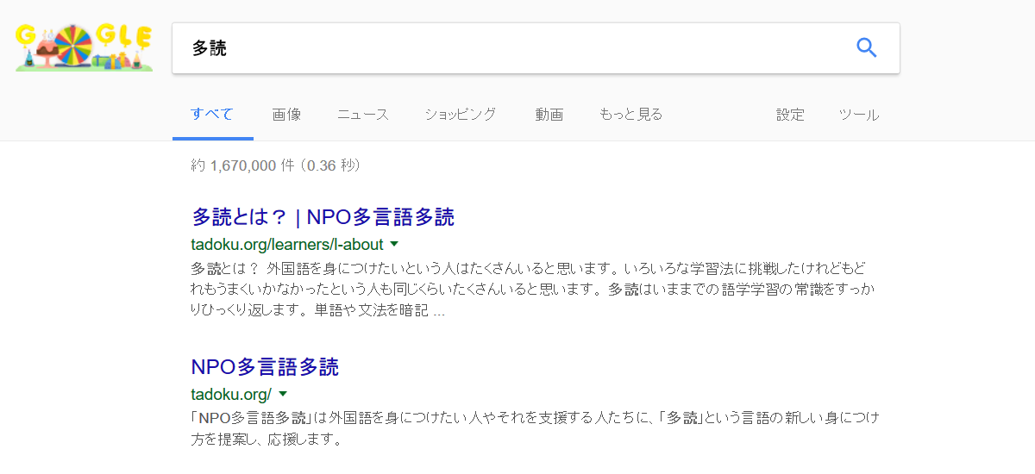Image resolution: width=1035 pixels, height=474 pixels.
Task: Click the tadoku.org/learners/l-about URL
Action: pyautogui.click(x=286, y=245)
